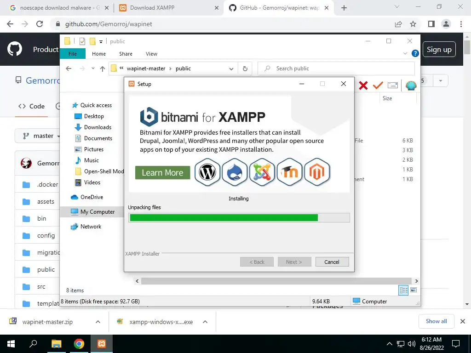The image size is (471, 353).
Task: Open recent locations dropdown in Explorer
Action: tap(93, 68)
